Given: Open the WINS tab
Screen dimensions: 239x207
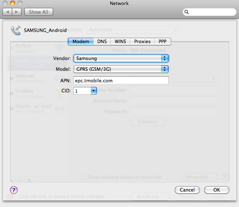Looking at the screenshot, I should coord(121,42).
